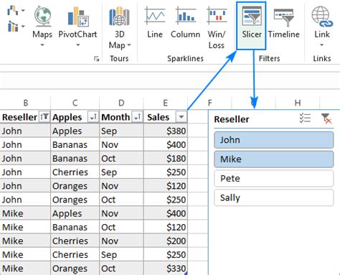Insert a Line sparkline

coord(155,23)
